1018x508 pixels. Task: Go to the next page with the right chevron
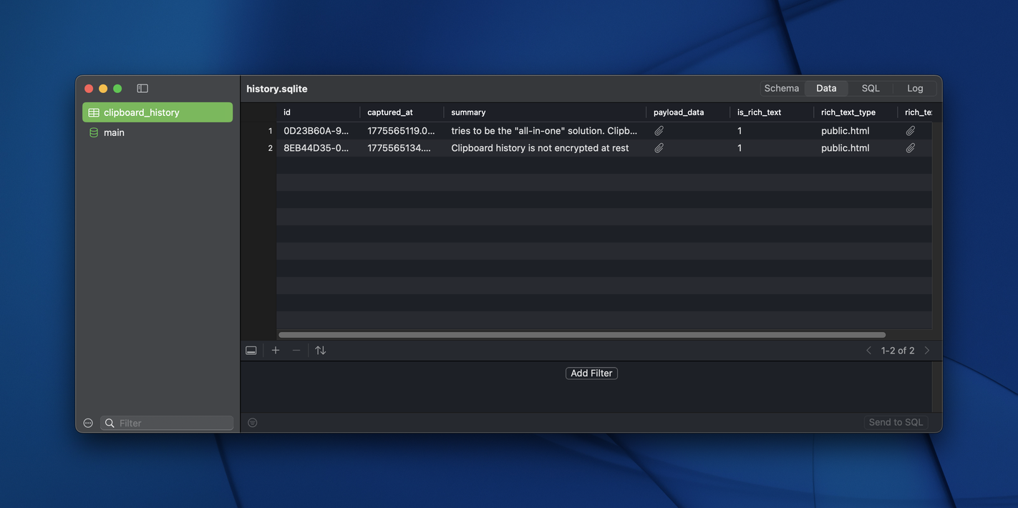point(926,350)
